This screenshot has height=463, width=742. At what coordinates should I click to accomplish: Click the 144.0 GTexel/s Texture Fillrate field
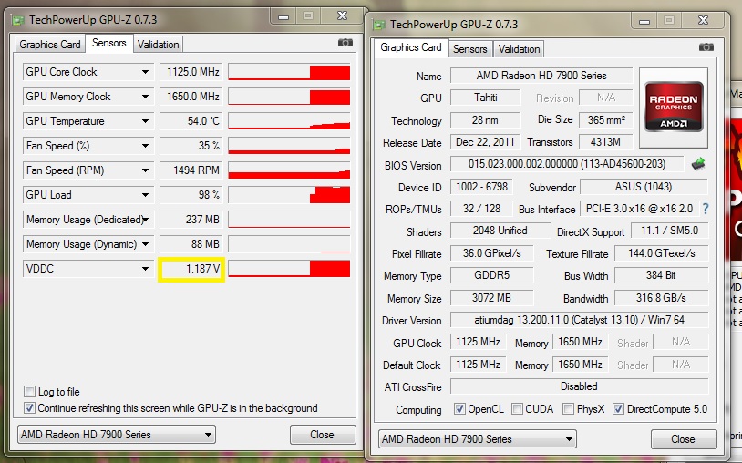(661, 253)
